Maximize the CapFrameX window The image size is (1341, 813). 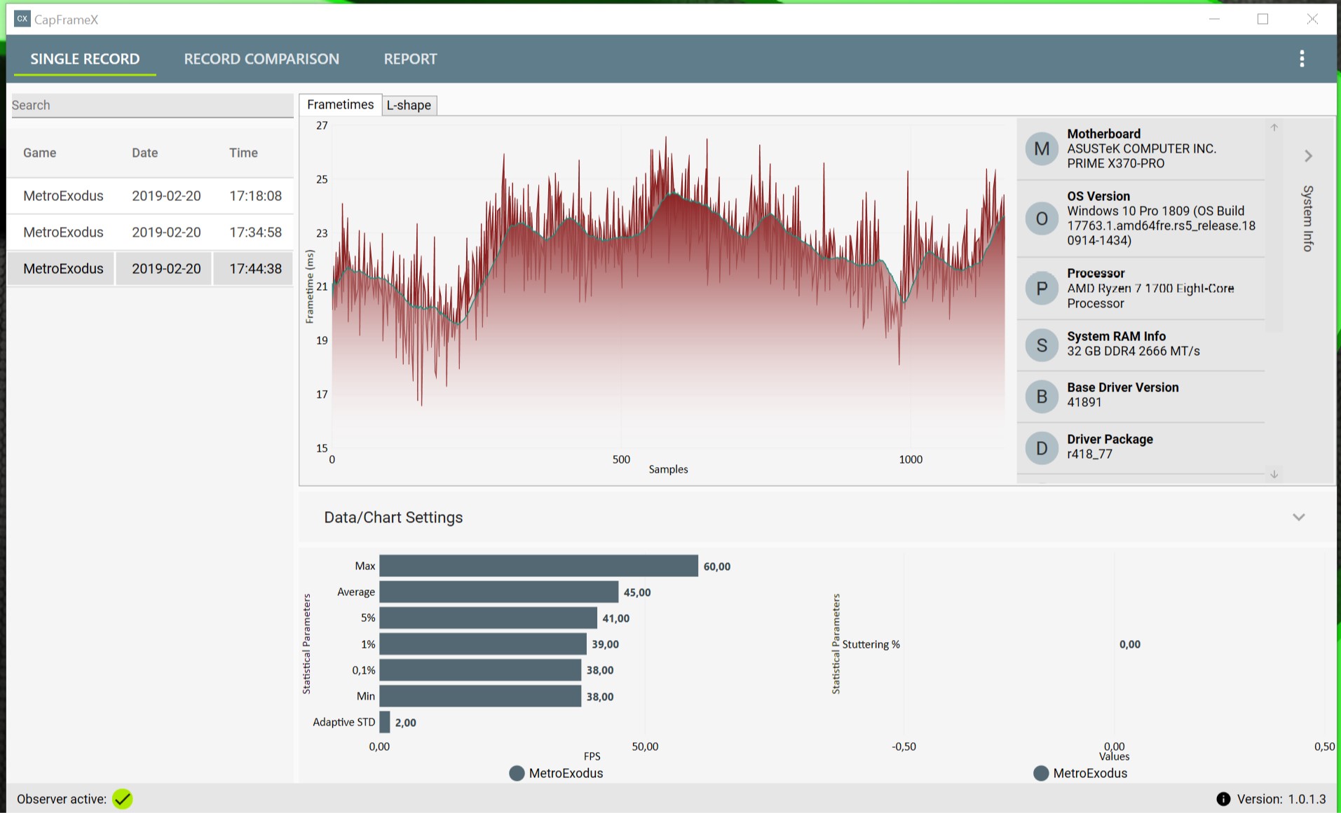click(x=1262, y=19)
